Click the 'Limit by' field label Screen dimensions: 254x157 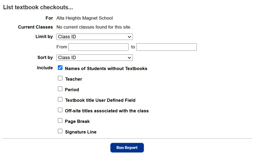click(44, 37)
